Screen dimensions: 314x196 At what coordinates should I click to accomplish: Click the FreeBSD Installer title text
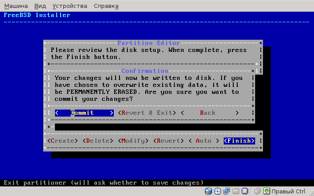(x=37, y=15)
